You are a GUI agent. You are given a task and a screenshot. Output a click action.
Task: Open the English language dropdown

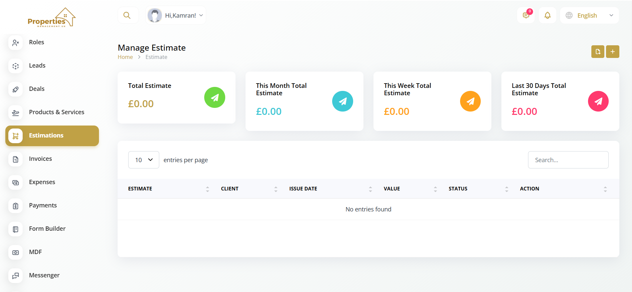[x=589, y=15]
